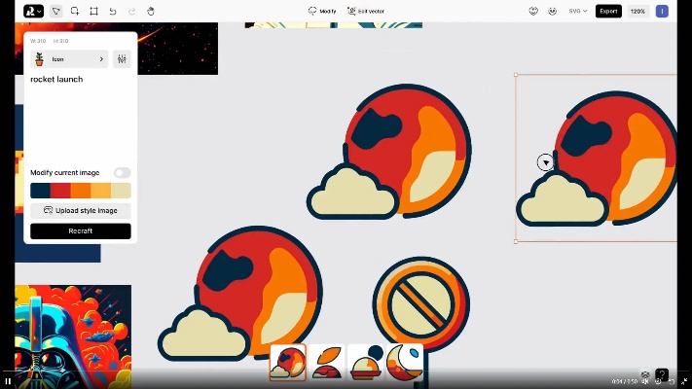Open the black help question-mark button

click(x=662, y=374)
